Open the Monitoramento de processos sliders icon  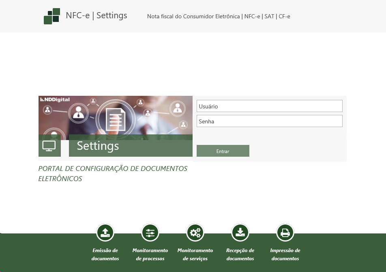pos(150,233)
